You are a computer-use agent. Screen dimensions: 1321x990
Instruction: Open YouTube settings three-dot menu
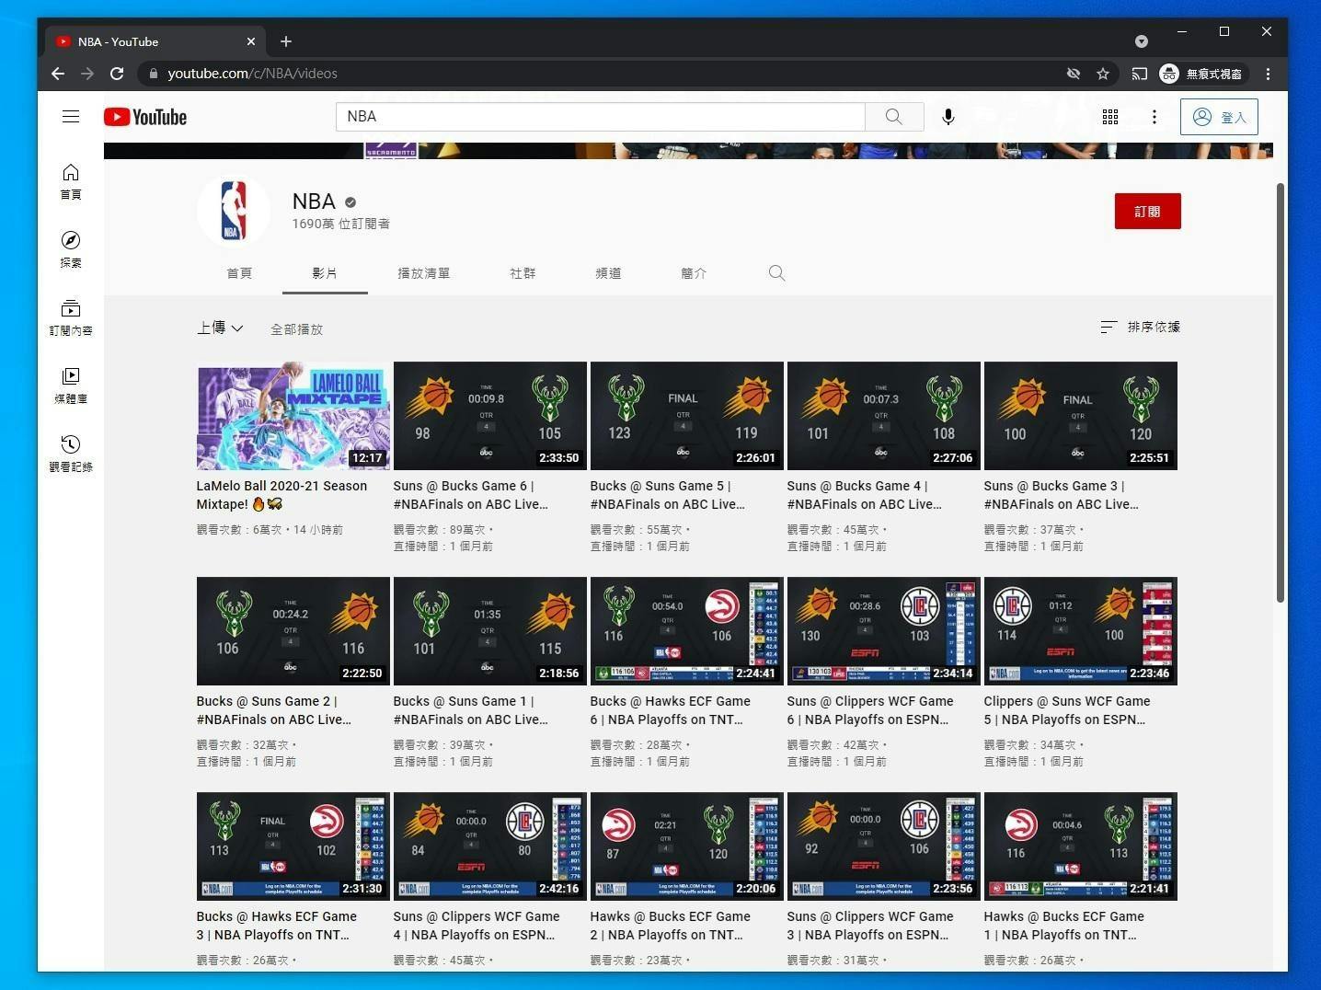click(1154, 117)
